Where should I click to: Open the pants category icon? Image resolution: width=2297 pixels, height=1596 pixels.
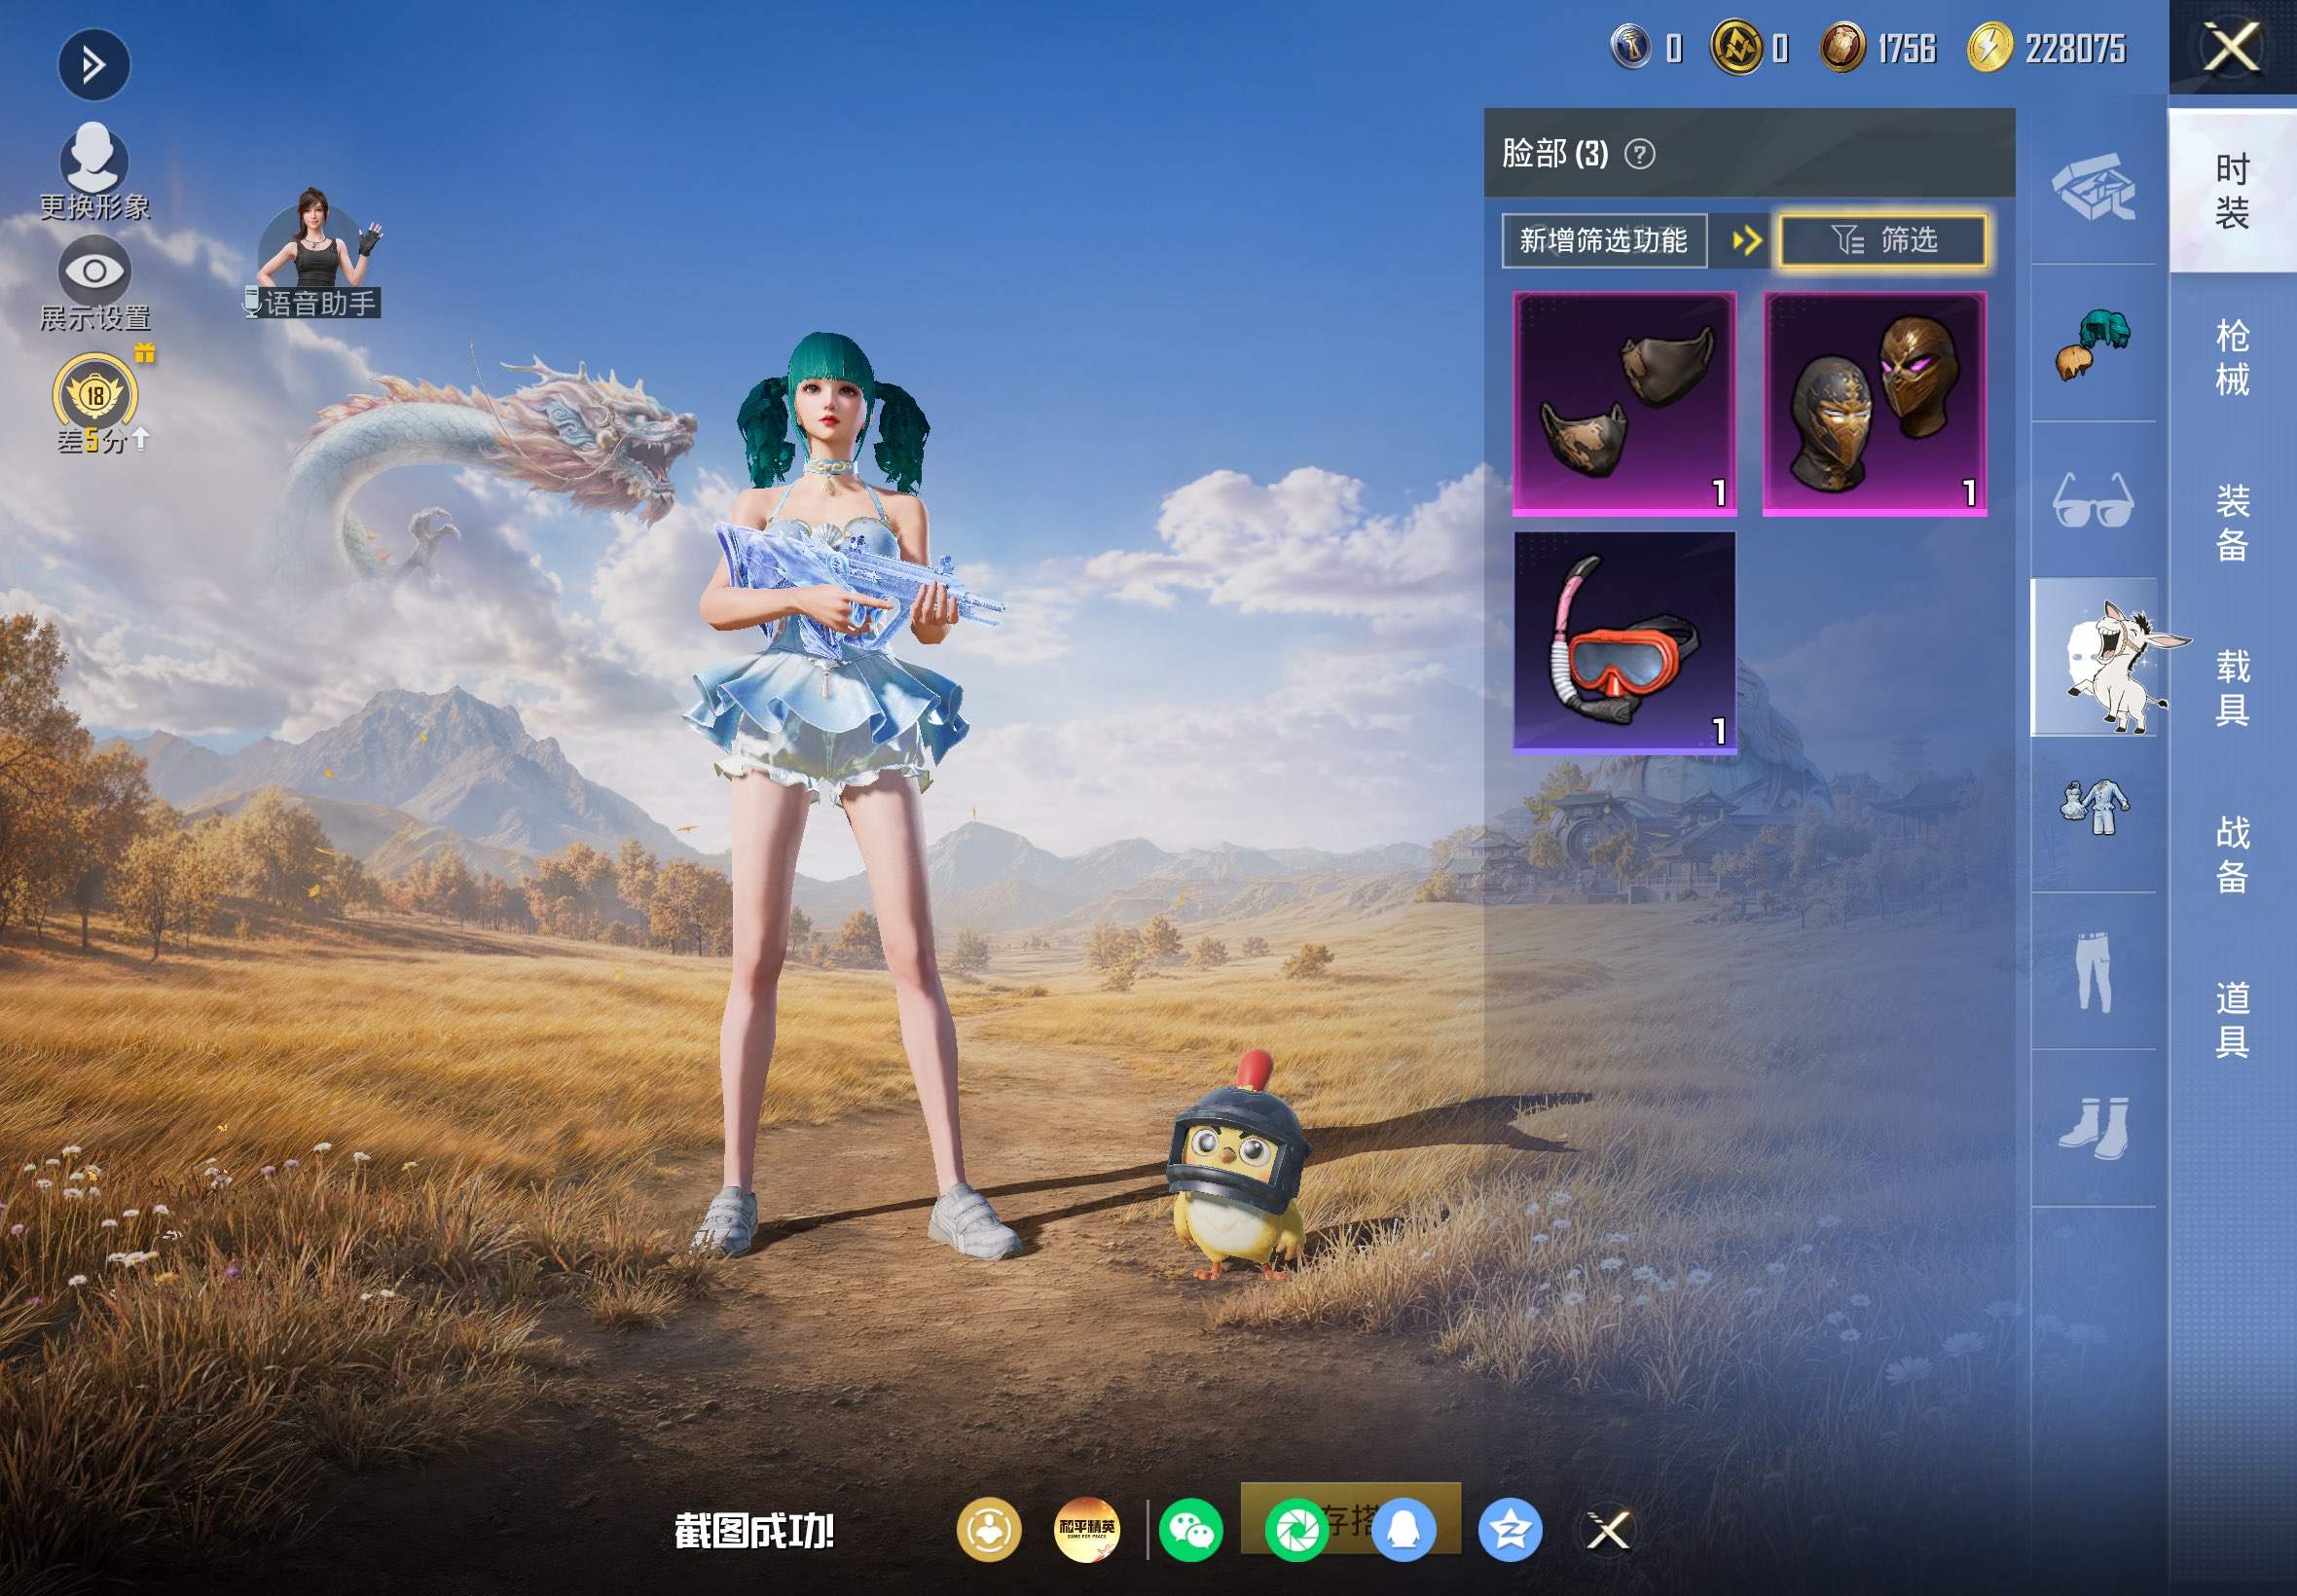[2094, 972]
